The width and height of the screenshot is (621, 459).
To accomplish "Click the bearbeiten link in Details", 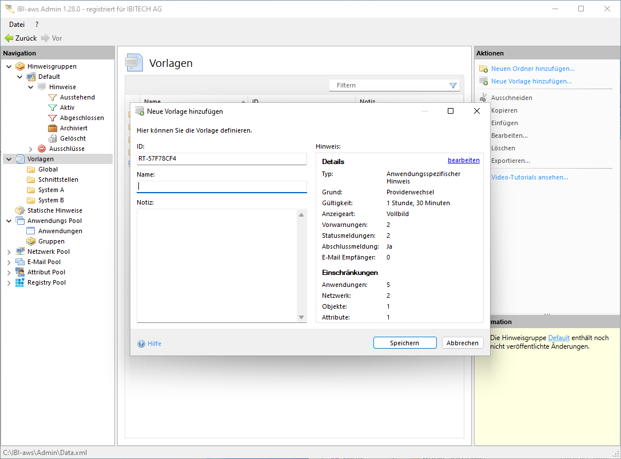I will tap(463, 161).
